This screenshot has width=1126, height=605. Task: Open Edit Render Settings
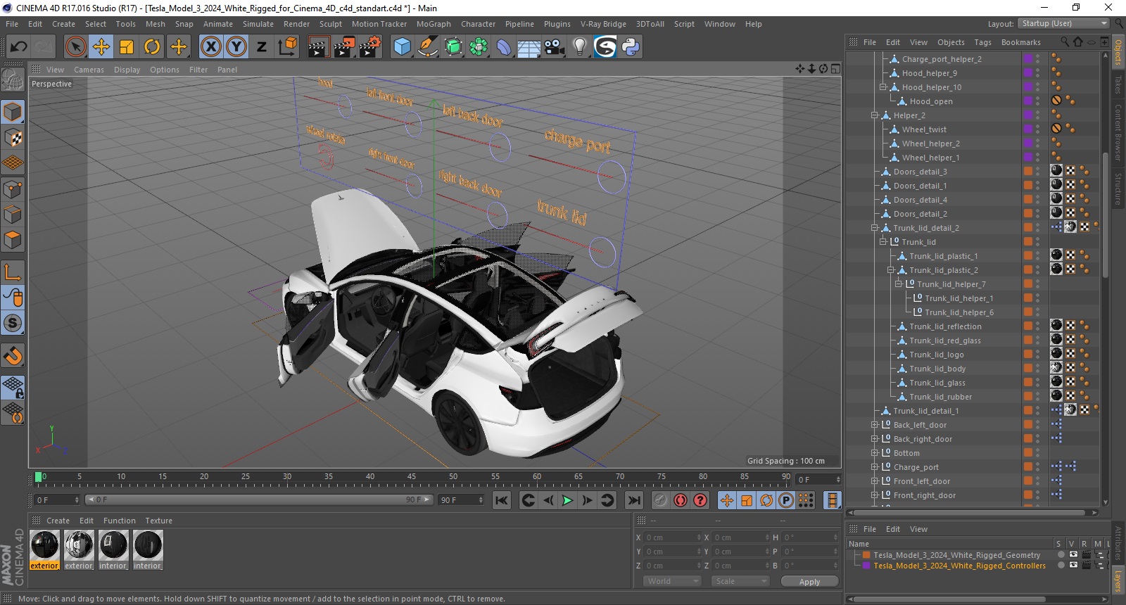(370, 47)
